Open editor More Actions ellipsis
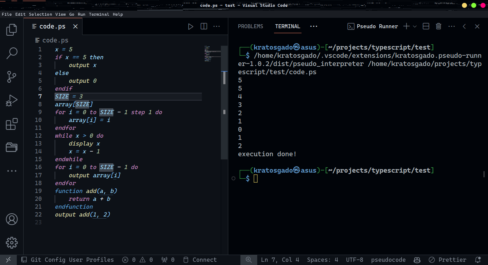This screenshot has width=488, height=265. [216, 26]
